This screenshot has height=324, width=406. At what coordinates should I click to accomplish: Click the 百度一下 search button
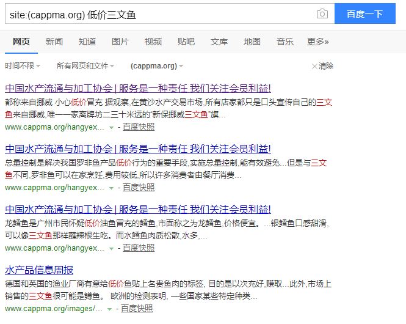[x=365, y=13]
